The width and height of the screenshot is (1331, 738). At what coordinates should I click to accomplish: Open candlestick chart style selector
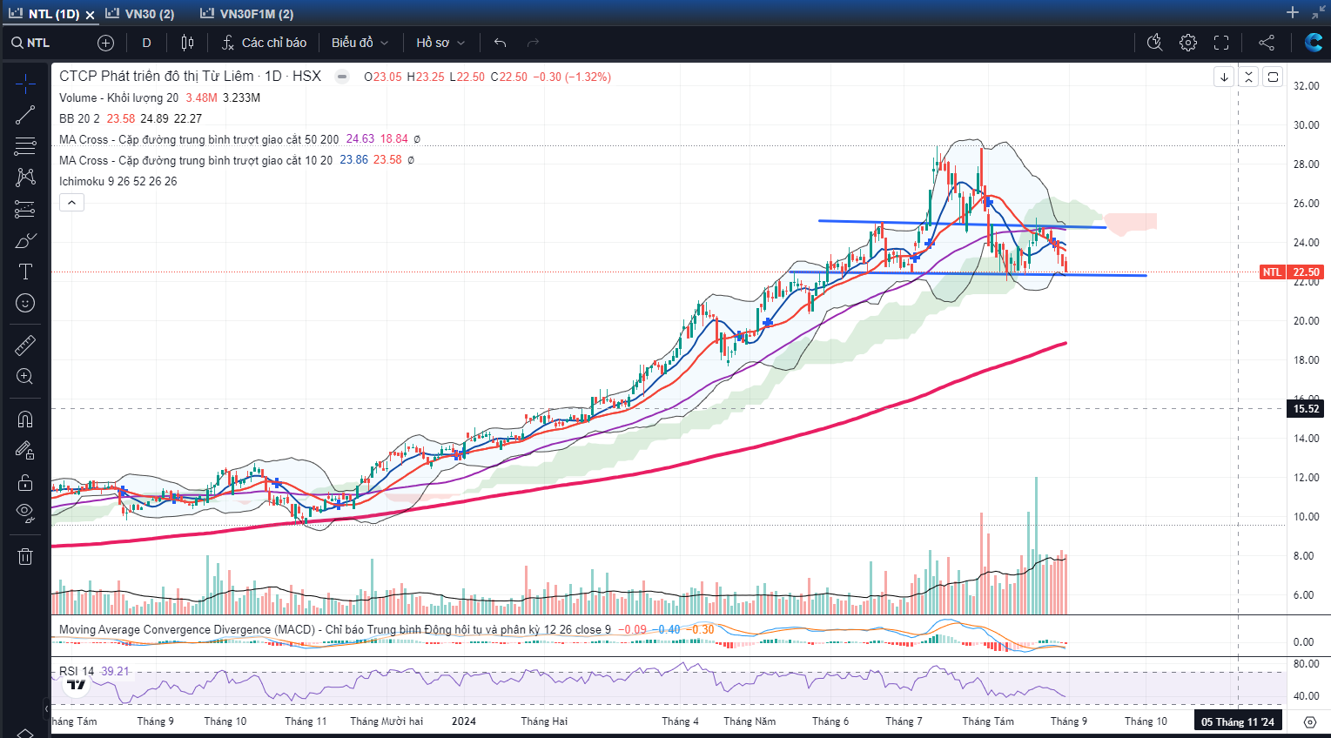click(187, 43)
